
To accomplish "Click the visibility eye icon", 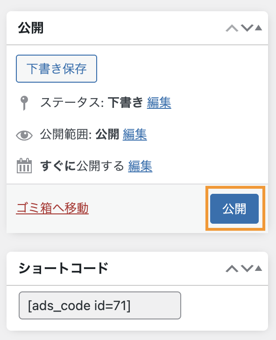I will [24, 135].
